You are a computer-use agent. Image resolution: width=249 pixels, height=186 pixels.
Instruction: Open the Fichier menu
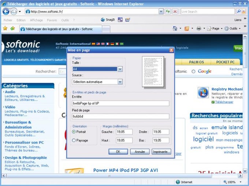click(x=8, y=20)
